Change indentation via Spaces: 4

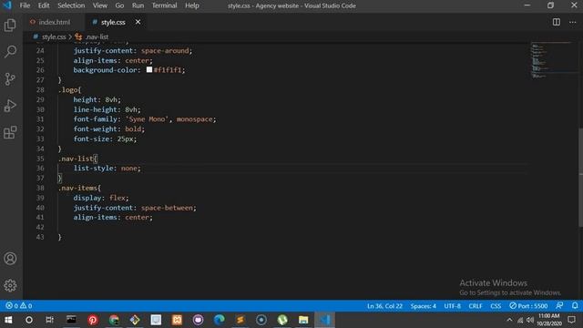tap(423, 306)
